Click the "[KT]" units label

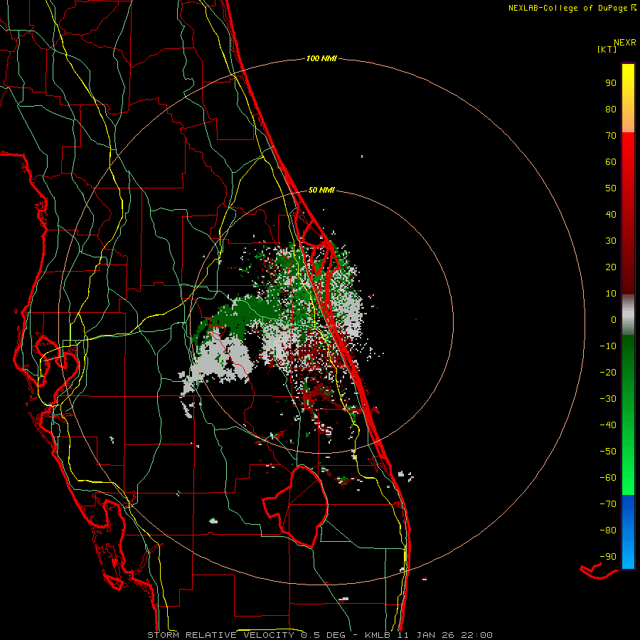(x=607, y=49)
